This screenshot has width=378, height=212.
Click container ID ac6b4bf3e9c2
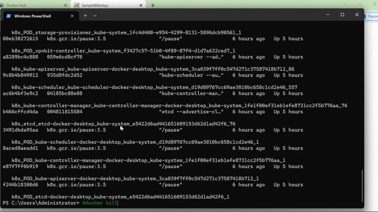20,94
